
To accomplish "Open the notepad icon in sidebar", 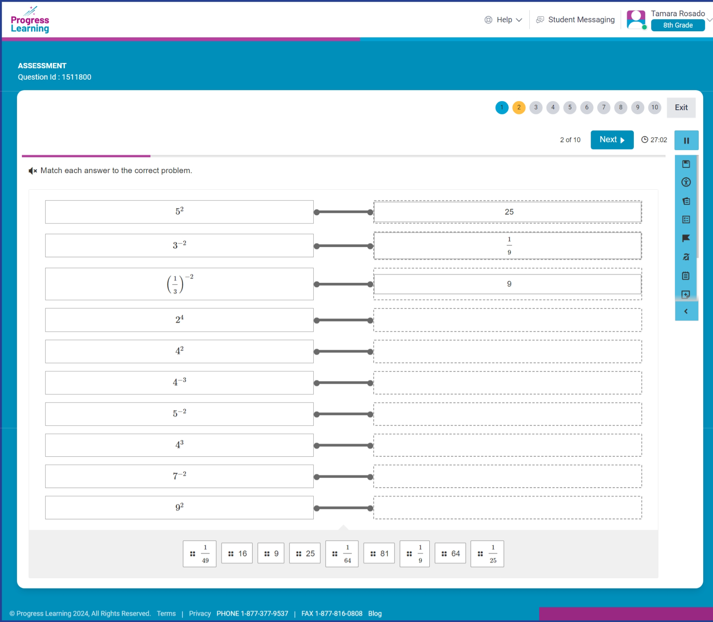I will pyautogui.click(x=686, y=276).
